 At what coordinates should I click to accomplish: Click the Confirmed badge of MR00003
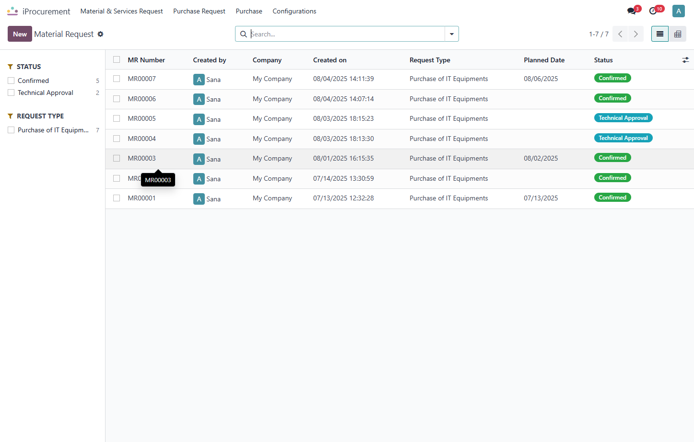pos(612,158)
